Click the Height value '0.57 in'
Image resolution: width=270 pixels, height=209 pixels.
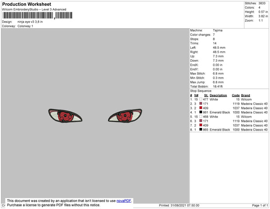pos(263,12)
